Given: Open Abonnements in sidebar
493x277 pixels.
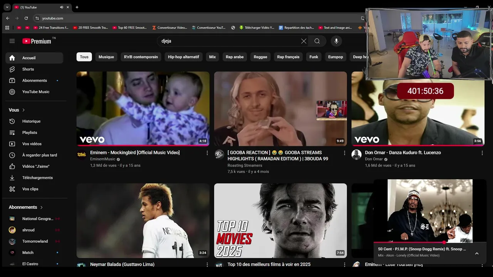Looking at the screenshot, I should tap(34, 80).
